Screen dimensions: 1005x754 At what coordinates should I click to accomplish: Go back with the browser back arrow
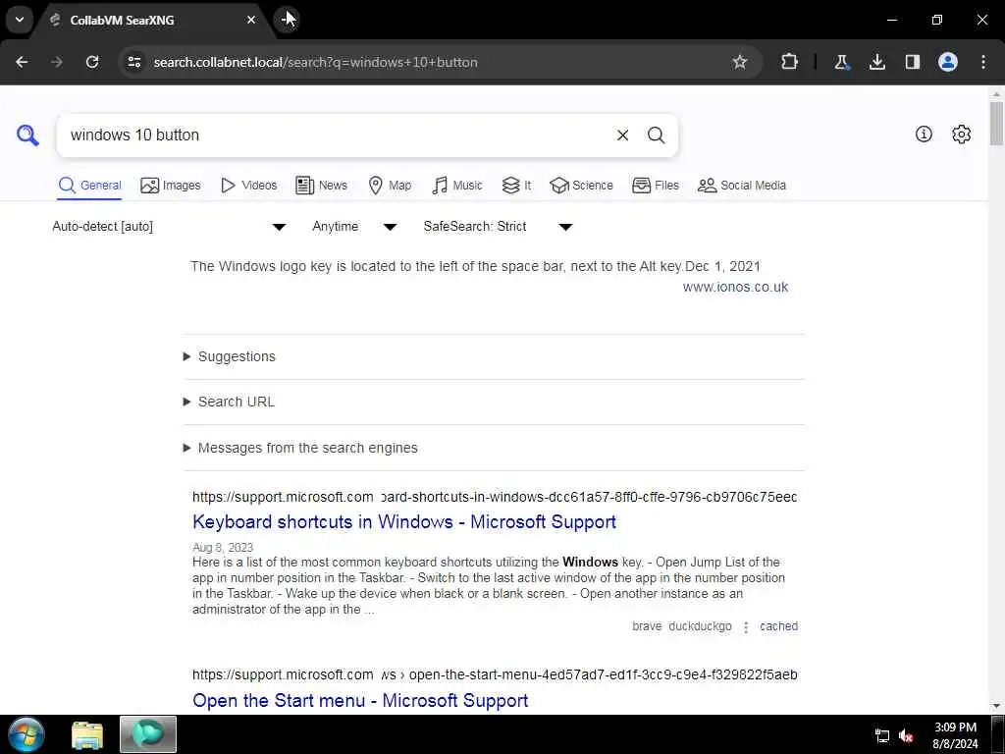click(x=22, y=62)
